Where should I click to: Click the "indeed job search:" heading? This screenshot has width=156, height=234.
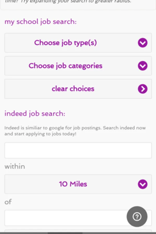coord(35,114)
